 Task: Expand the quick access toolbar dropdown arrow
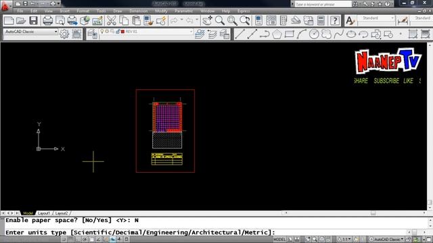pyautogui.click(x=59, y=3)
